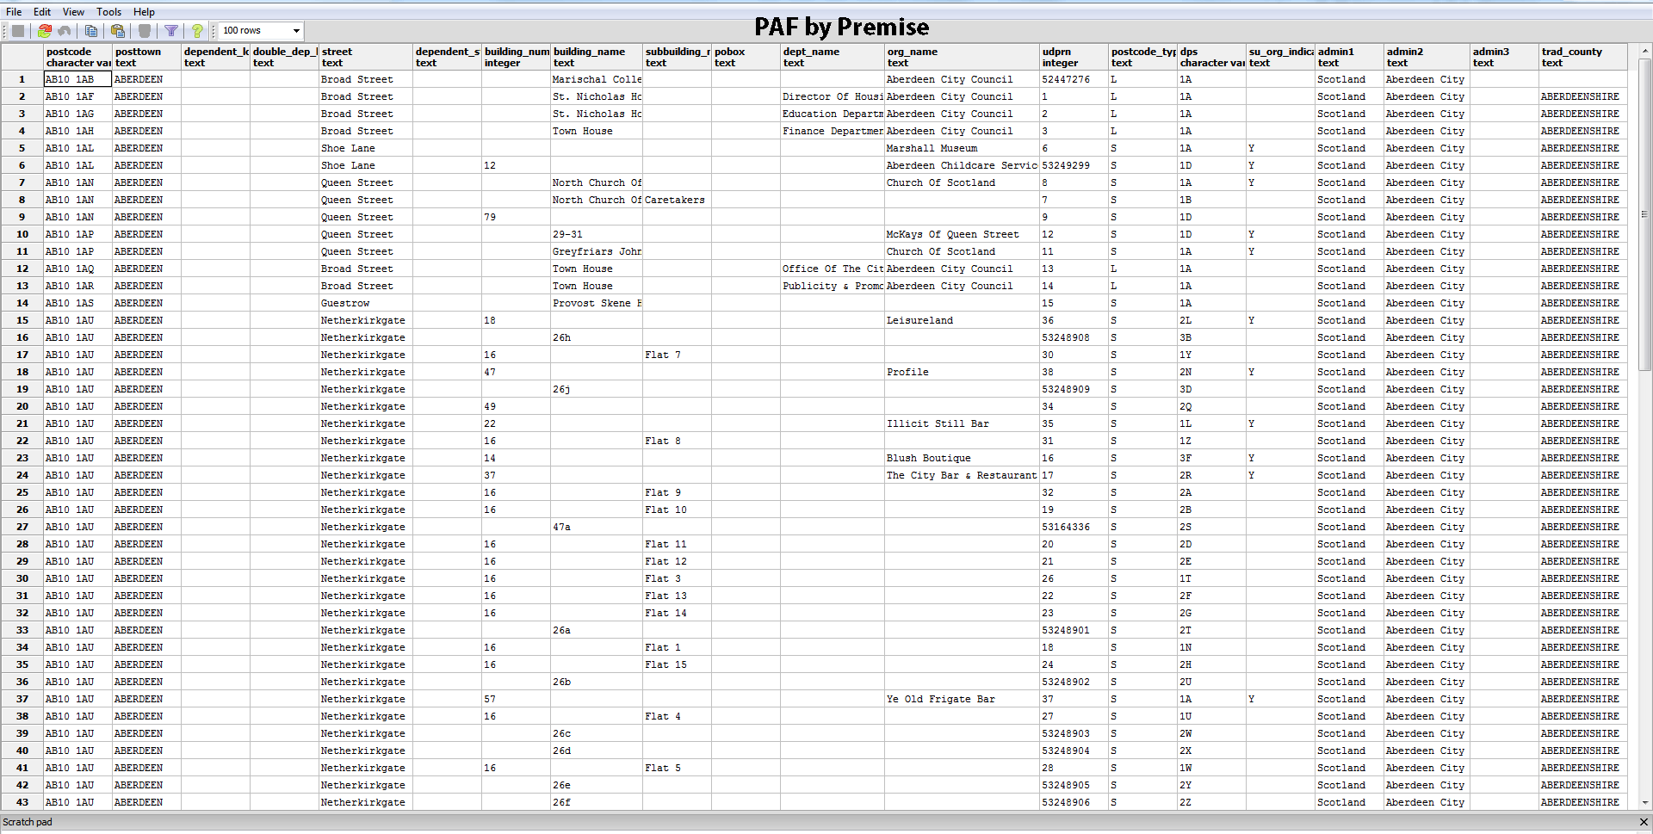
Task: Click the Help question mark icon
Action: click(197, 31)
